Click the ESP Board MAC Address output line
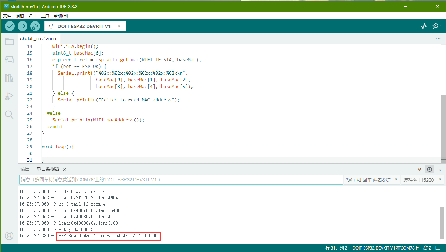 [108, 236]
